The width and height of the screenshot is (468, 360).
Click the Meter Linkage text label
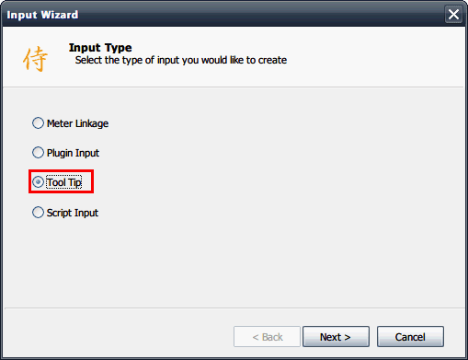(x=77, y=123)
